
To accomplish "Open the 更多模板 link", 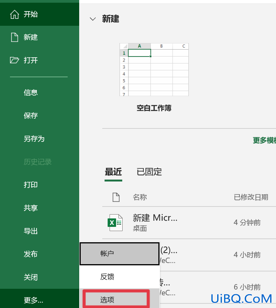I will point(264,140).
